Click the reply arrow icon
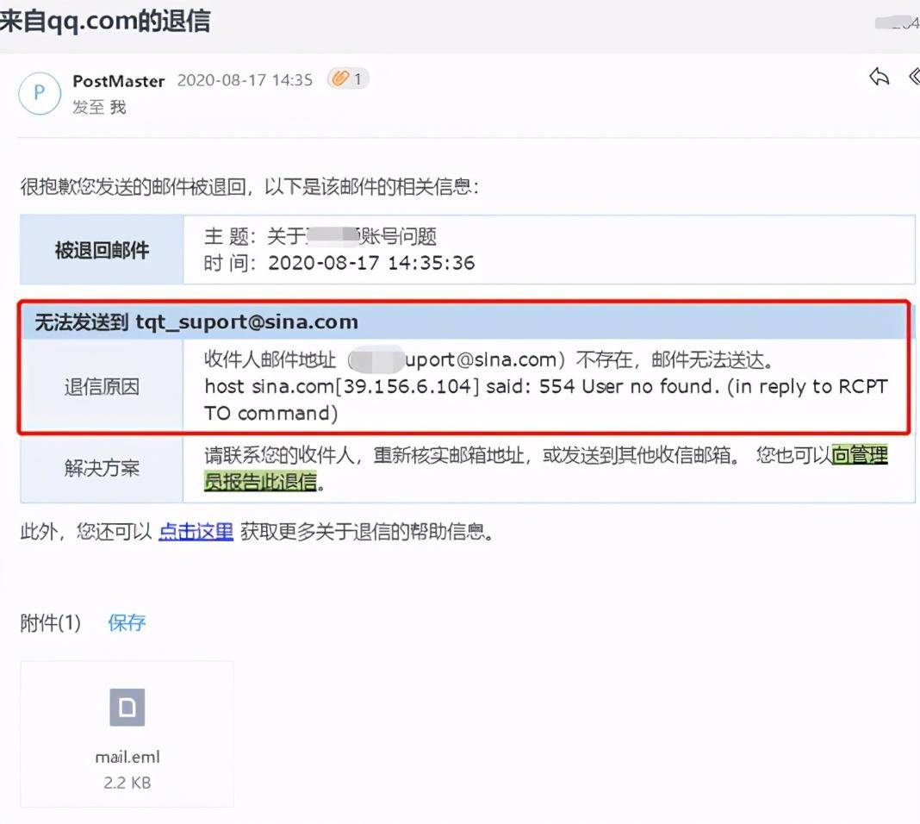The width and height of the screenshot is (920, 824). (879, 77)
